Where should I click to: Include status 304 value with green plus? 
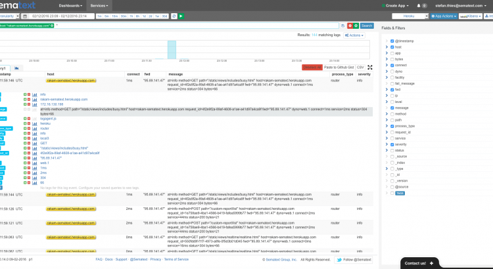(x=25, y=178)
